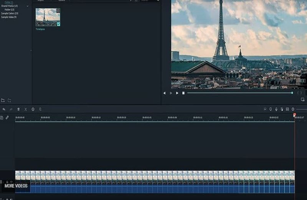Viewport: 307px width, 200px height.
Task: Click the 00:00:00:00 mark on the ruler
Action: click(20, 118)
